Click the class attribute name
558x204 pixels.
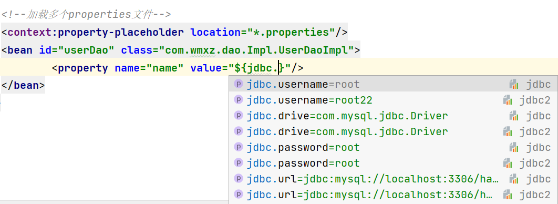click(x=137, y=50)
